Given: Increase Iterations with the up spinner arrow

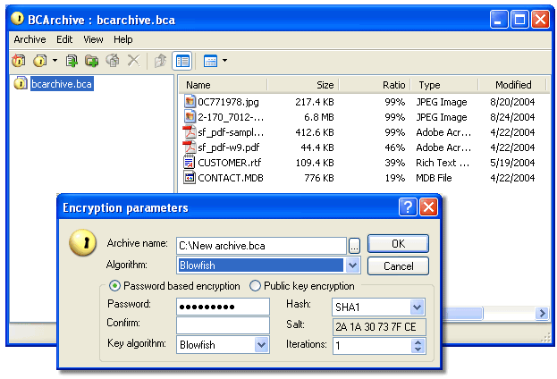Looking at the screenshot, I should point(418,342).
